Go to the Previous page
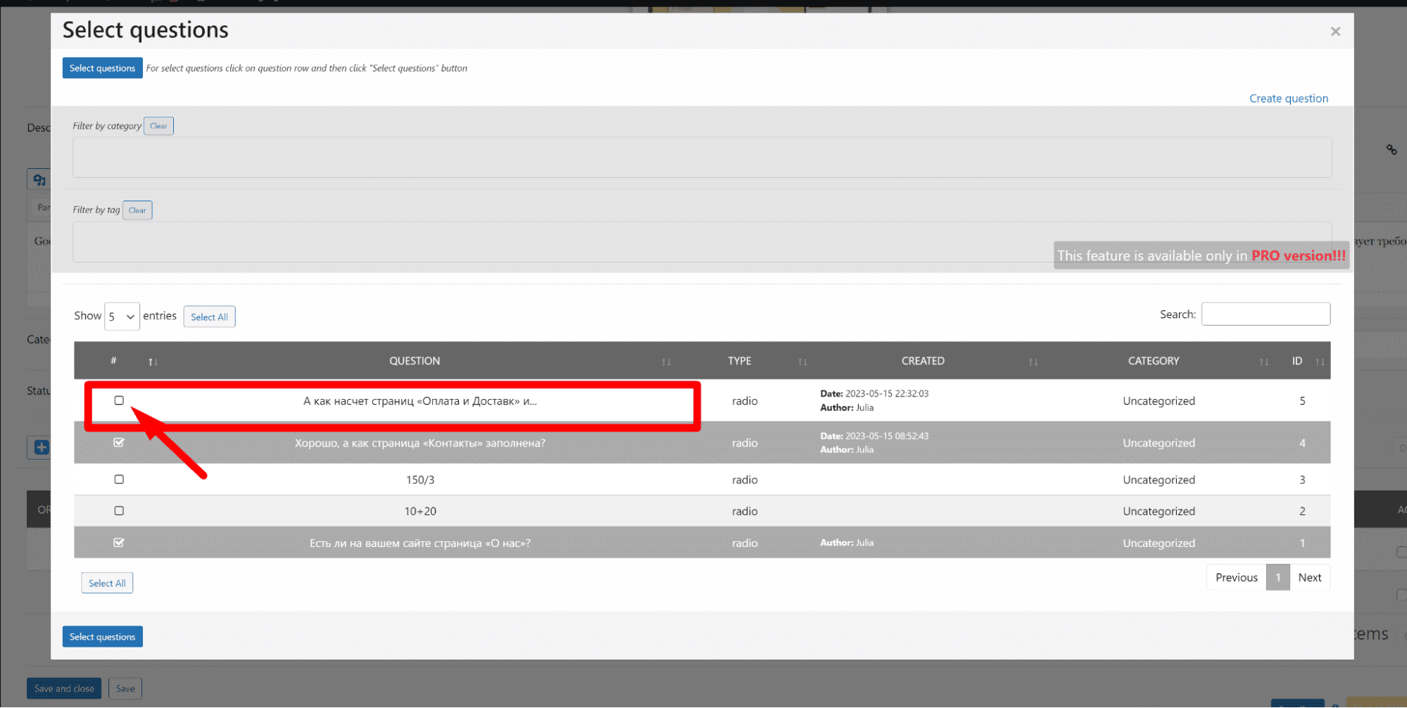Viewport: 1407px width, 708px height. click(x=1236, y=578)
